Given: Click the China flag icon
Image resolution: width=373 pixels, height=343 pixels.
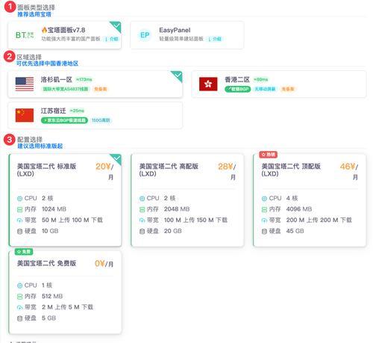Looking at the screenshot, I should coord(25,115).
